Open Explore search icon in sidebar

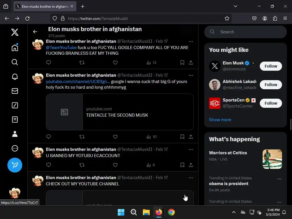tap(15, 62)
